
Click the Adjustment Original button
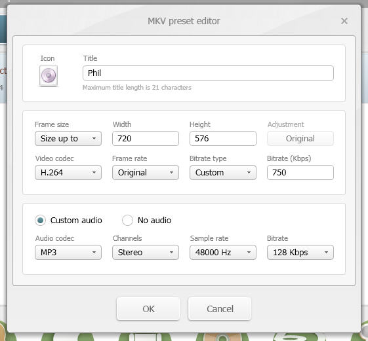point(300,138)
